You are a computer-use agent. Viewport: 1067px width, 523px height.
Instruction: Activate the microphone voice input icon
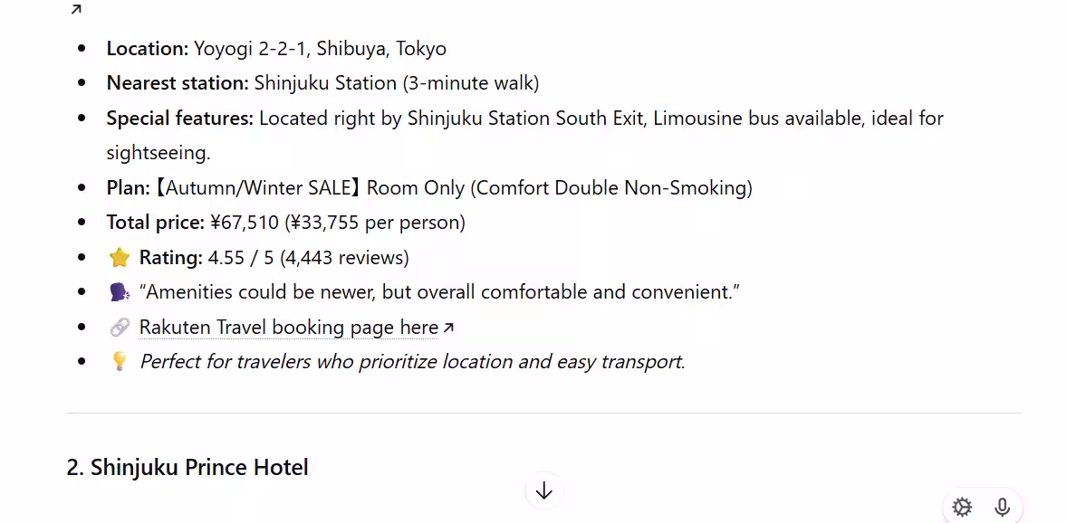pyautogui.click(x=1003, y=508)
